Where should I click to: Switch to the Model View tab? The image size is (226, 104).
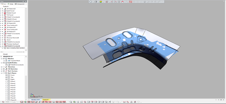tap(35, 100)
